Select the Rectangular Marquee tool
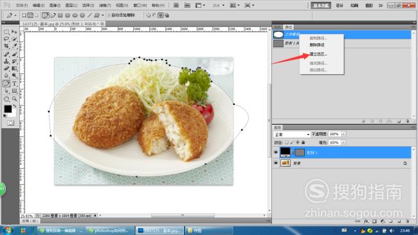The image size is (418, 235). click(6, 32)
